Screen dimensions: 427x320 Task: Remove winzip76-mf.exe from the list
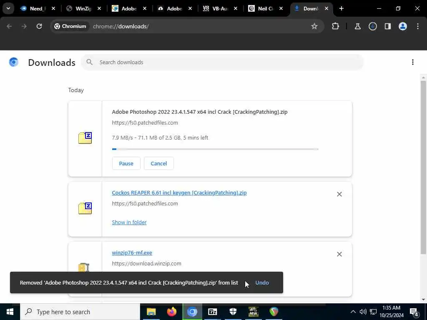(x=339, y=254)
